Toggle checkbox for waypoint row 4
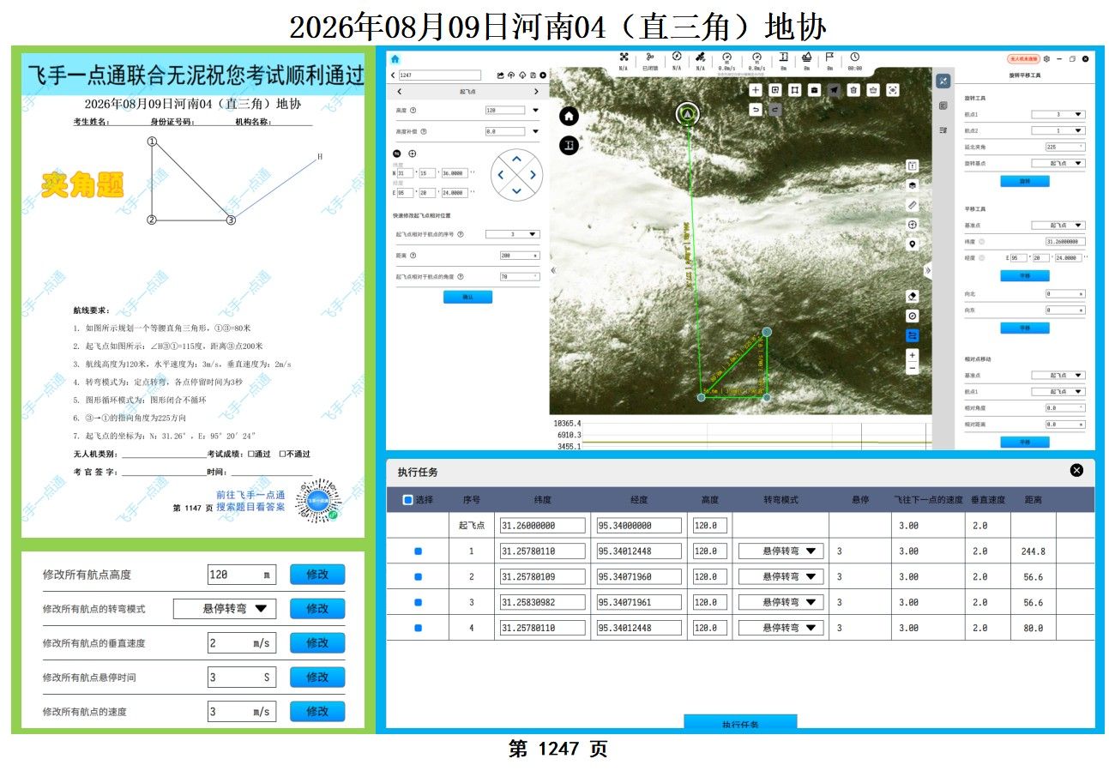This screenshot has width=1109, height=771. click(x=418, y=629)
